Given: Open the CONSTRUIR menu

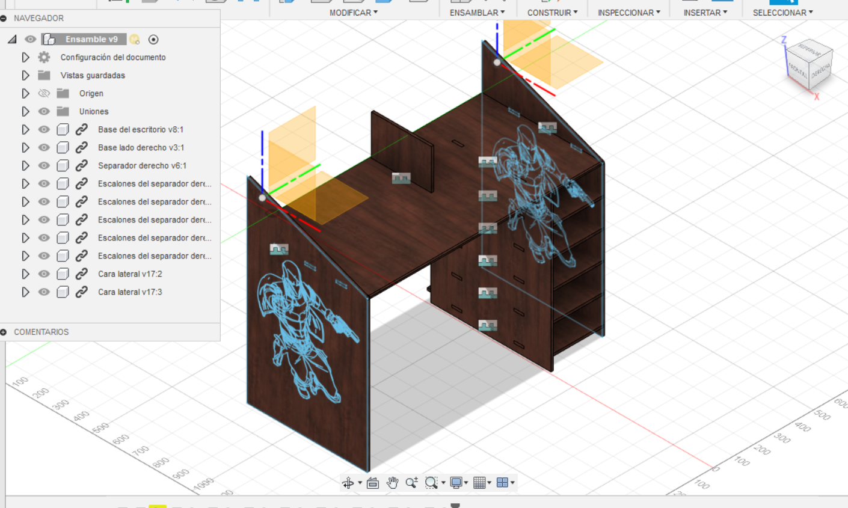Looking at the screenshot, I should click(553, 13).
